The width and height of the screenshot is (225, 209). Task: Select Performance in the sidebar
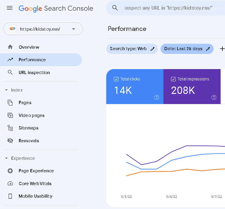point(41,60)
